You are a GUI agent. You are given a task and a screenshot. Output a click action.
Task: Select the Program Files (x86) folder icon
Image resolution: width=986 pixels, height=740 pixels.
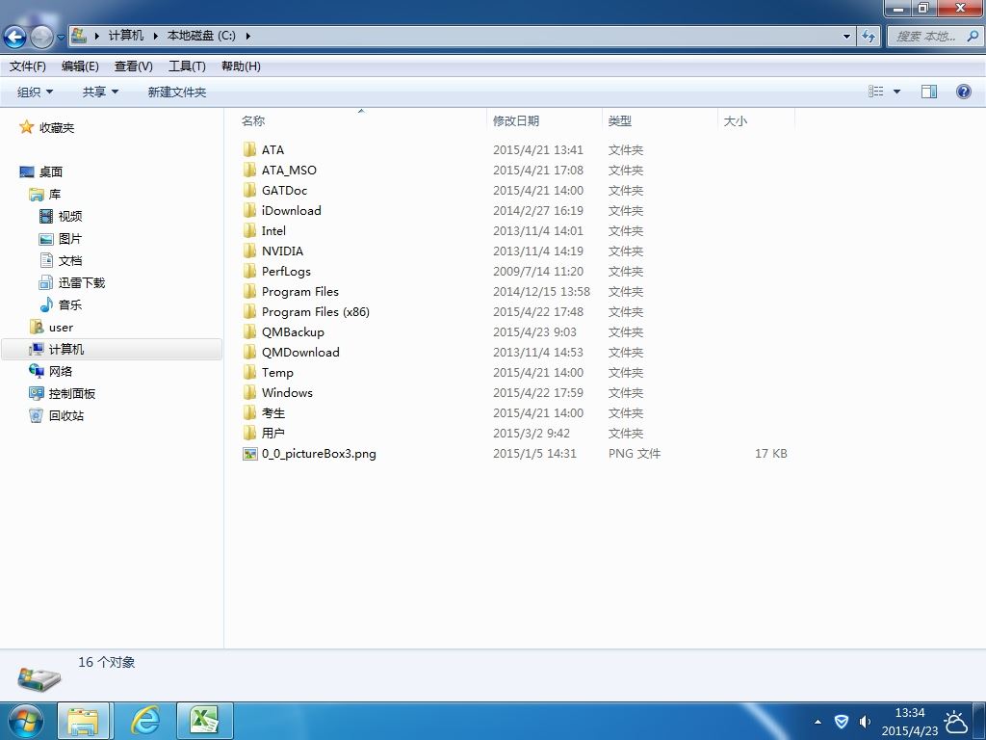tap(249, 311)
